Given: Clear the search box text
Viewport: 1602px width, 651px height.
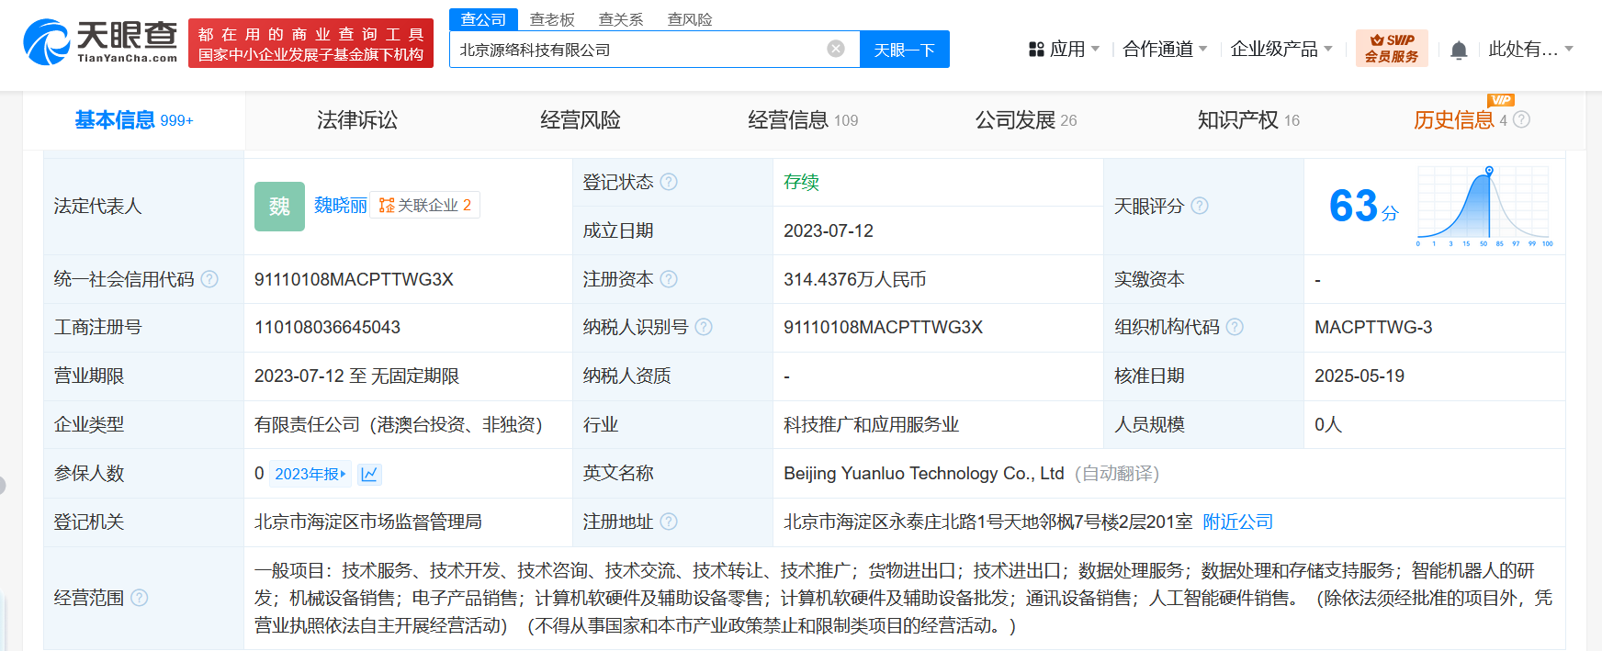Looking at the screenshot, I should (835, 49).
